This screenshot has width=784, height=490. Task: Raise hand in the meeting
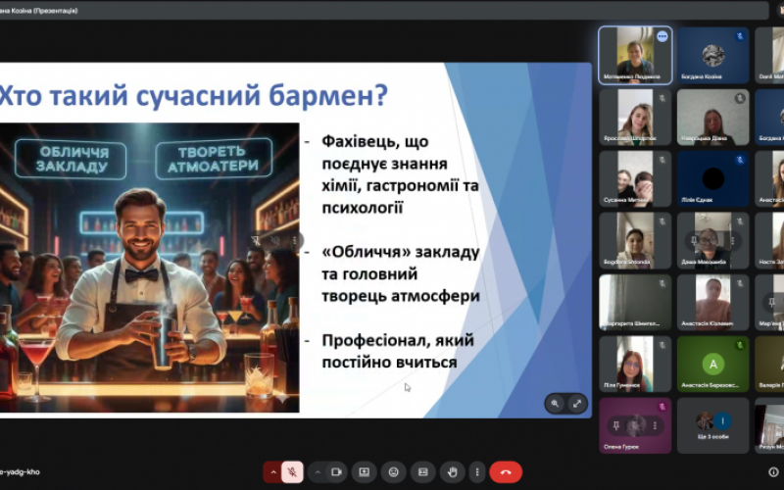pos(451,471)
